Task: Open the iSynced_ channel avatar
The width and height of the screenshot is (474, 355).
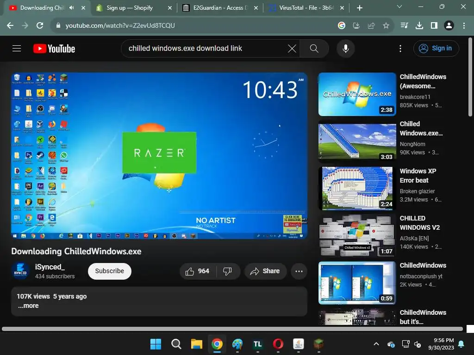Action: coord(20,271)
